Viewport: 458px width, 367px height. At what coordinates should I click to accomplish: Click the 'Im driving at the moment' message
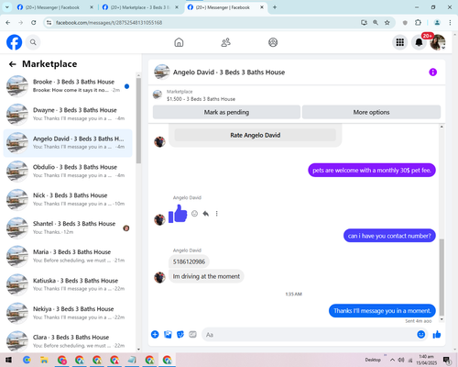[x=206, y=276]
